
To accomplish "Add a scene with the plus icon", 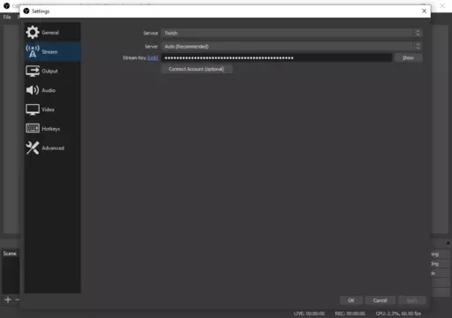I will (x=8, y=299).
